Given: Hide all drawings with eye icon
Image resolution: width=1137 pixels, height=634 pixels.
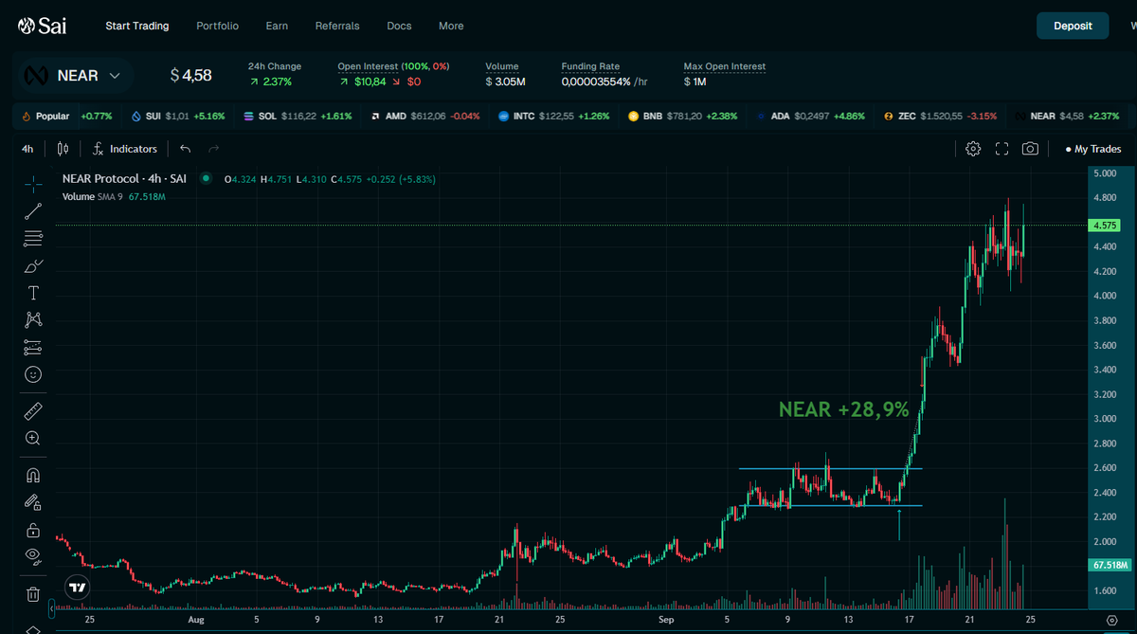Looking at the screenshot, I should pos(33,556).
